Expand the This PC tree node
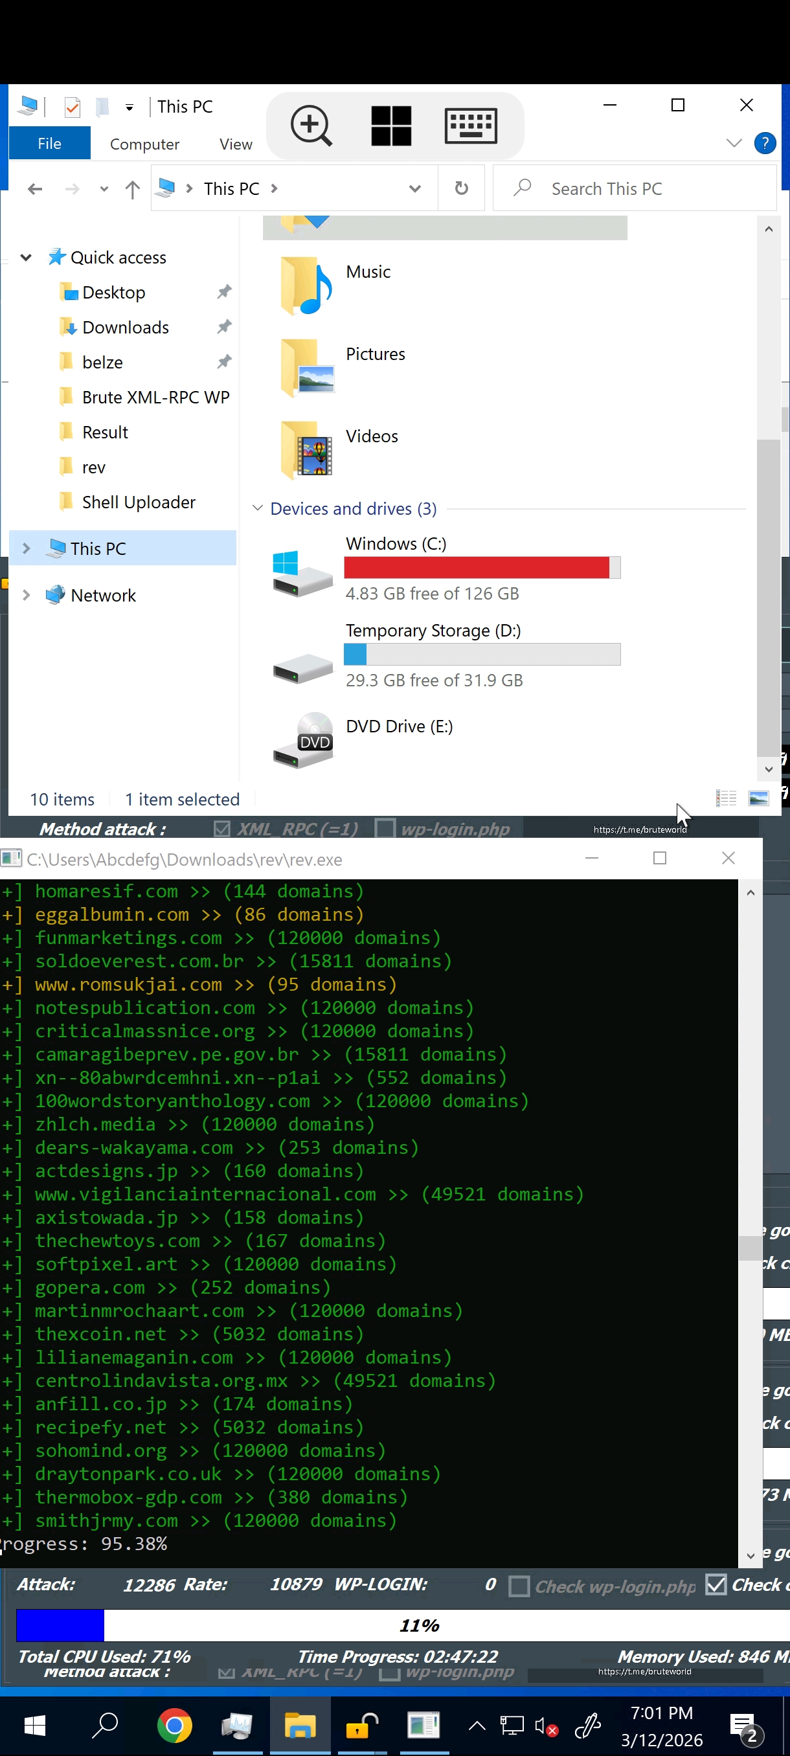 pyautogui.click(x=26, y=549)
